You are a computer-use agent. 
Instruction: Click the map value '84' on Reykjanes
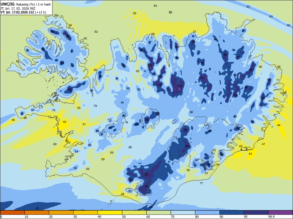point(76,152)
